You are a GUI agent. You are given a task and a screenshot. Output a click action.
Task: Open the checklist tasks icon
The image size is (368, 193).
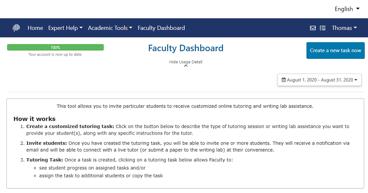point(323,28)
